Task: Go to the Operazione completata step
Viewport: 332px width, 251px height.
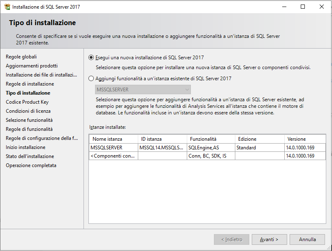Action: click(x=31, y=165)
